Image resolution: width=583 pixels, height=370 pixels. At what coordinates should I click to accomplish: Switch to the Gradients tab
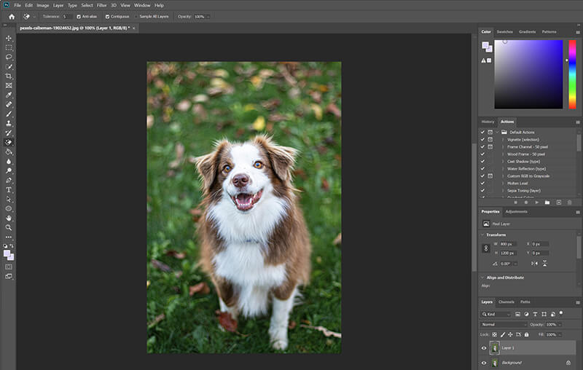(x=527, y=32)
